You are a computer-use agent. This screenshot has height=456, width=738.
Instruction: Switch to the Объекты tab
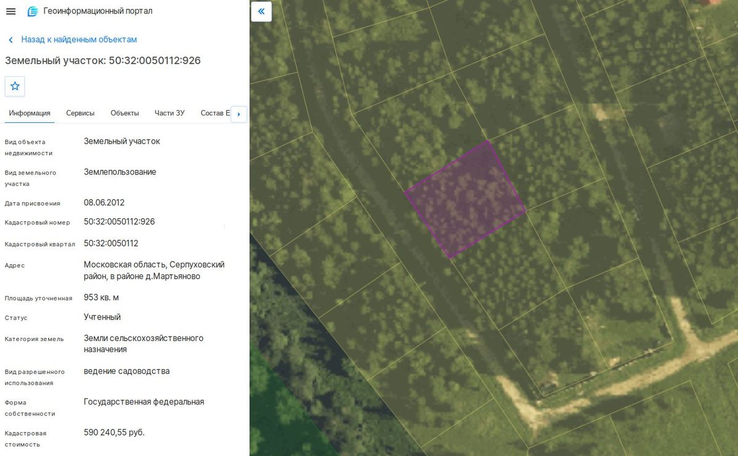pyautogui.click(x=125, y=113)
